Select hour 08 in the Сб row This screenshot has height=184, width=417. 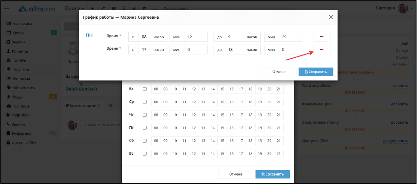click(x=156, y=141)
